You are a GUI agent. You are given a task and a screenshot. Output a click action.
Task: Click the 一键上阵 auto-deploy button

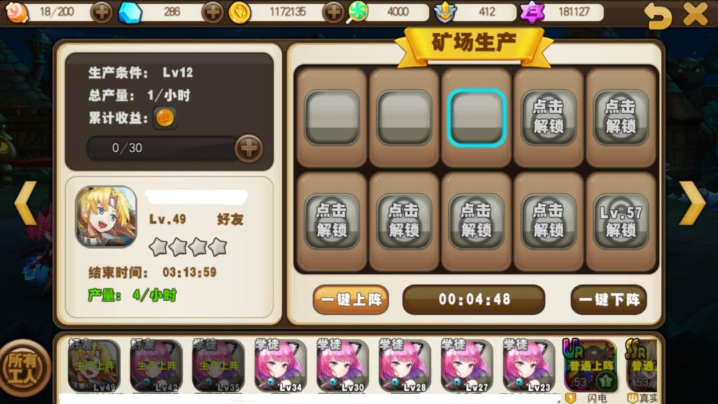(351, 300)
